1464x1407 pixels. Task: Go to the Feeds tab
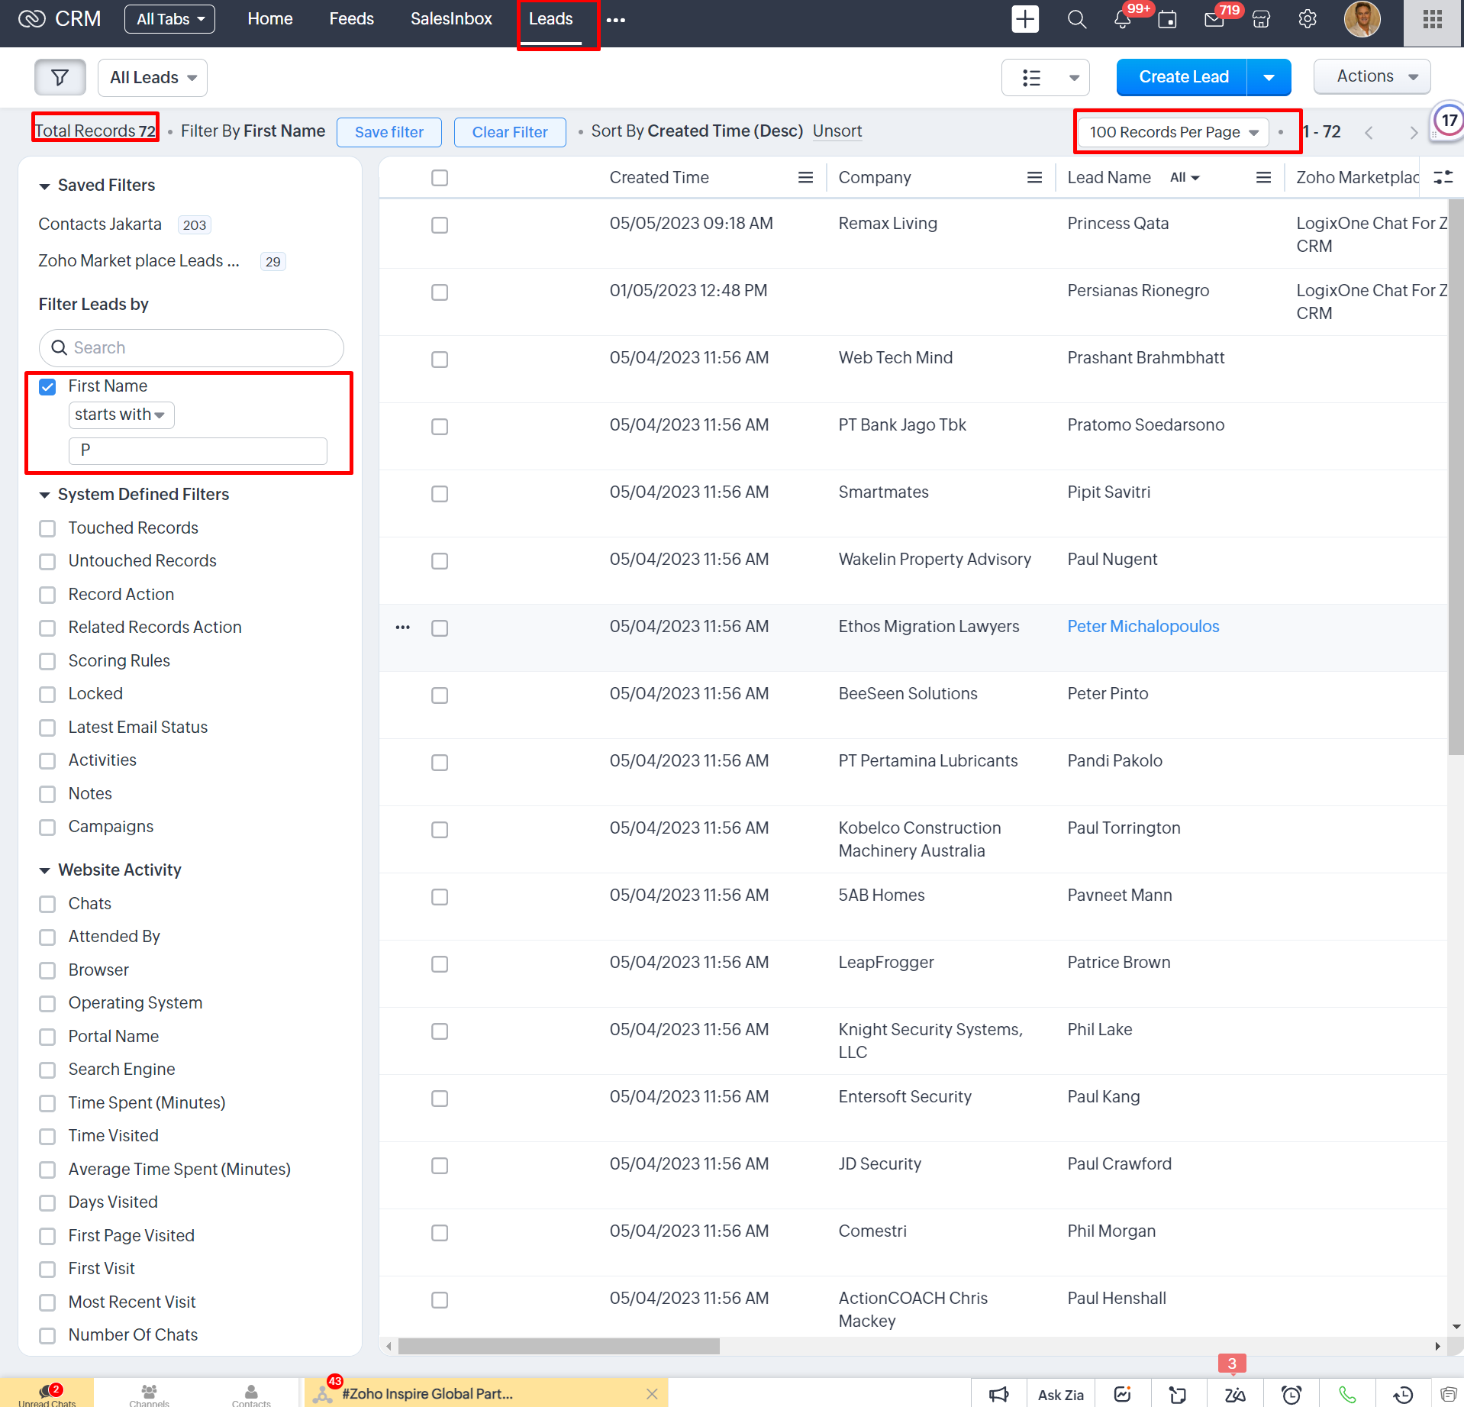tap(351, 19)
